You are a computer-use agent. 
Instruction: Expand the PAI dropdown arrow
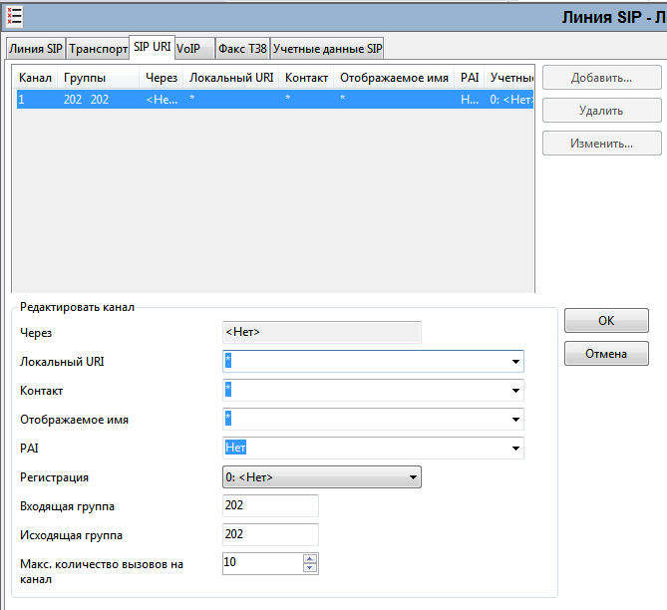click(515, 449)
